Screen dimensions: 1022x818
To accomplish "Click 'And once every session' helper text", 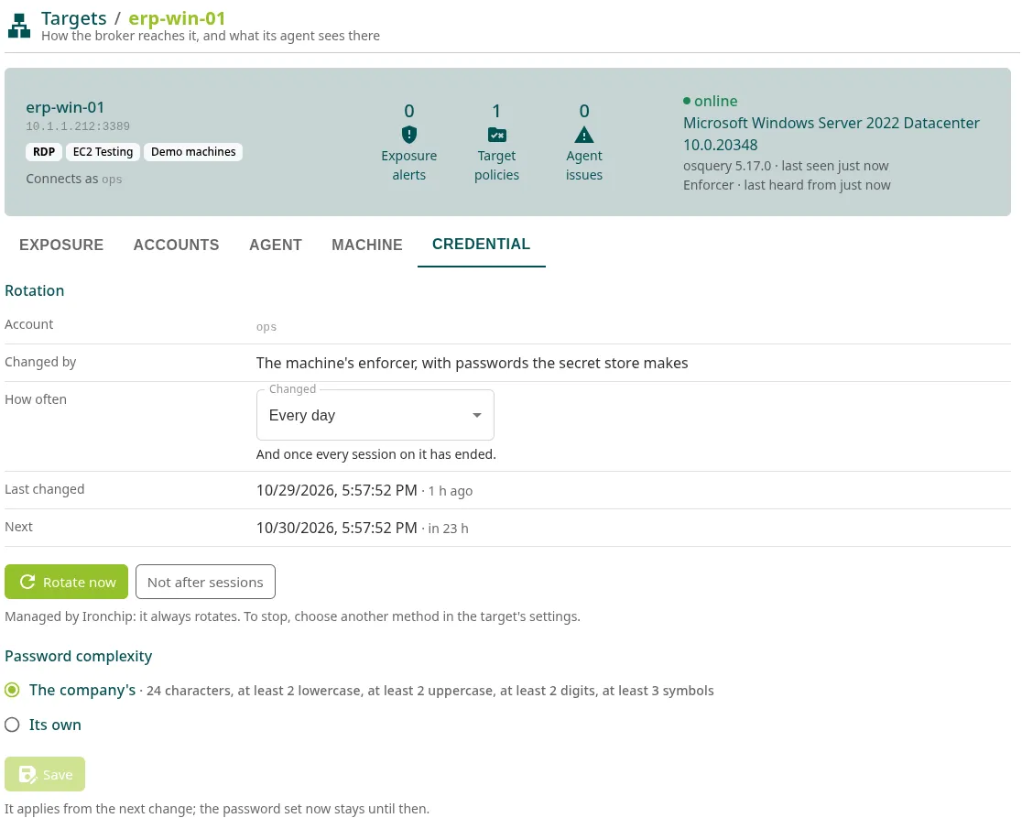I will pos(376,454).
